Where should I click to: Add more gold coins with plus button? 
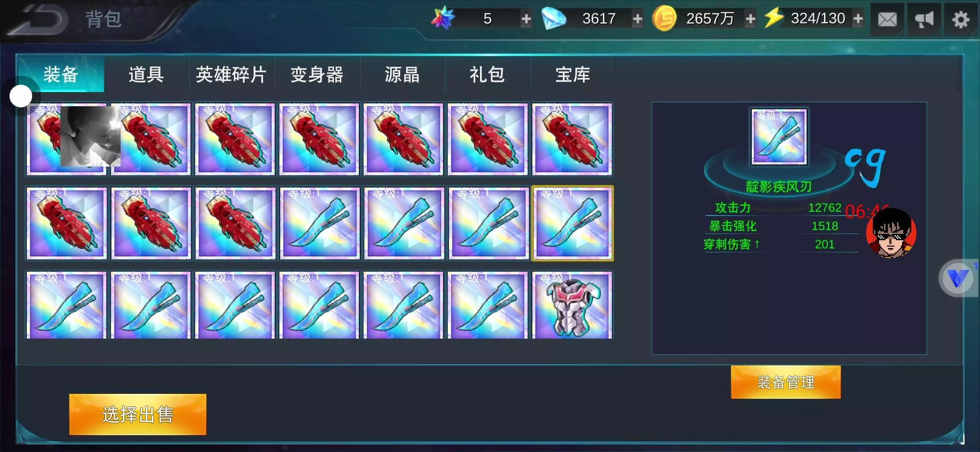[750, 19]
